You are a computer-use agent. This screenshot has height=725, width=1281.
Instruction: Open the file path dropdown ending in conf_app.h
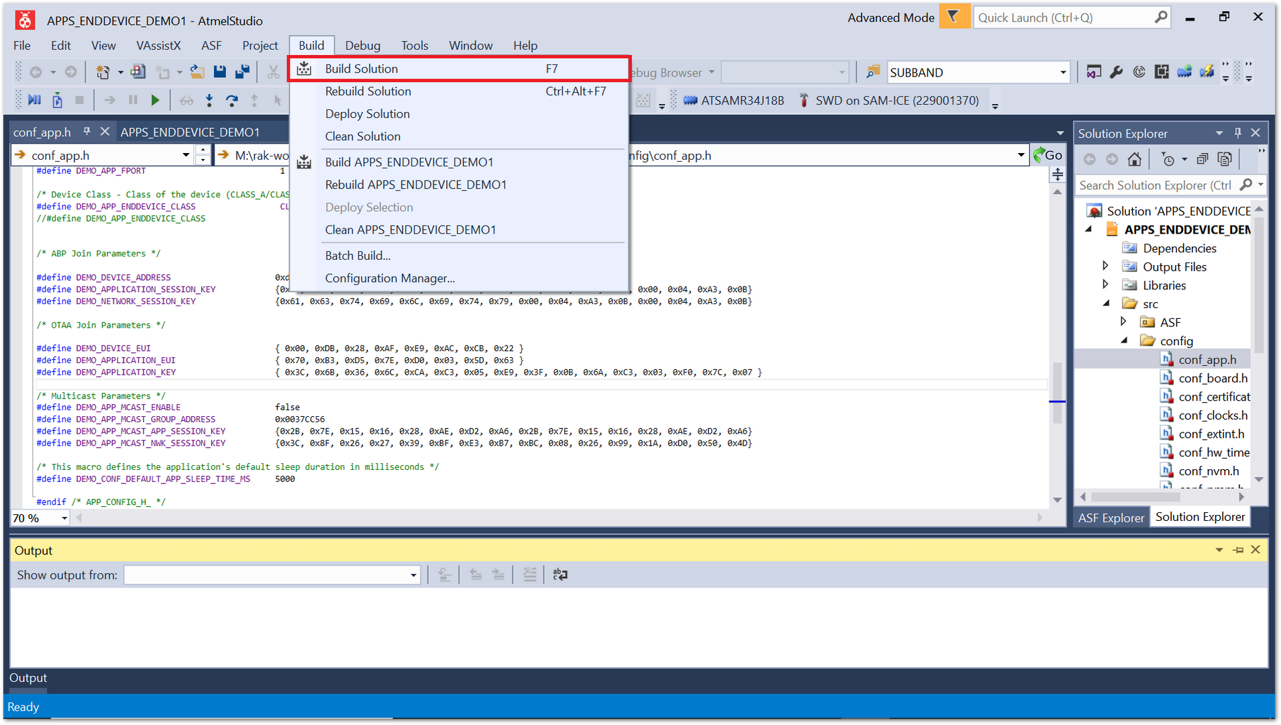[x=1021, y=155]
